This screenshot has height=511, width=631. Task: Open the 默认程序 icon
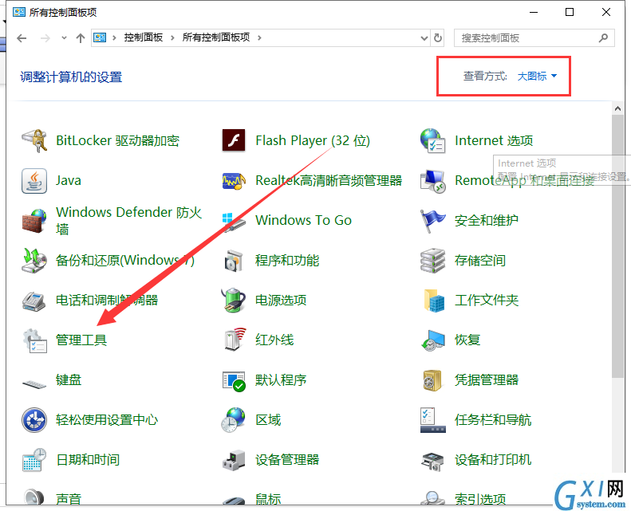(234, 381)
